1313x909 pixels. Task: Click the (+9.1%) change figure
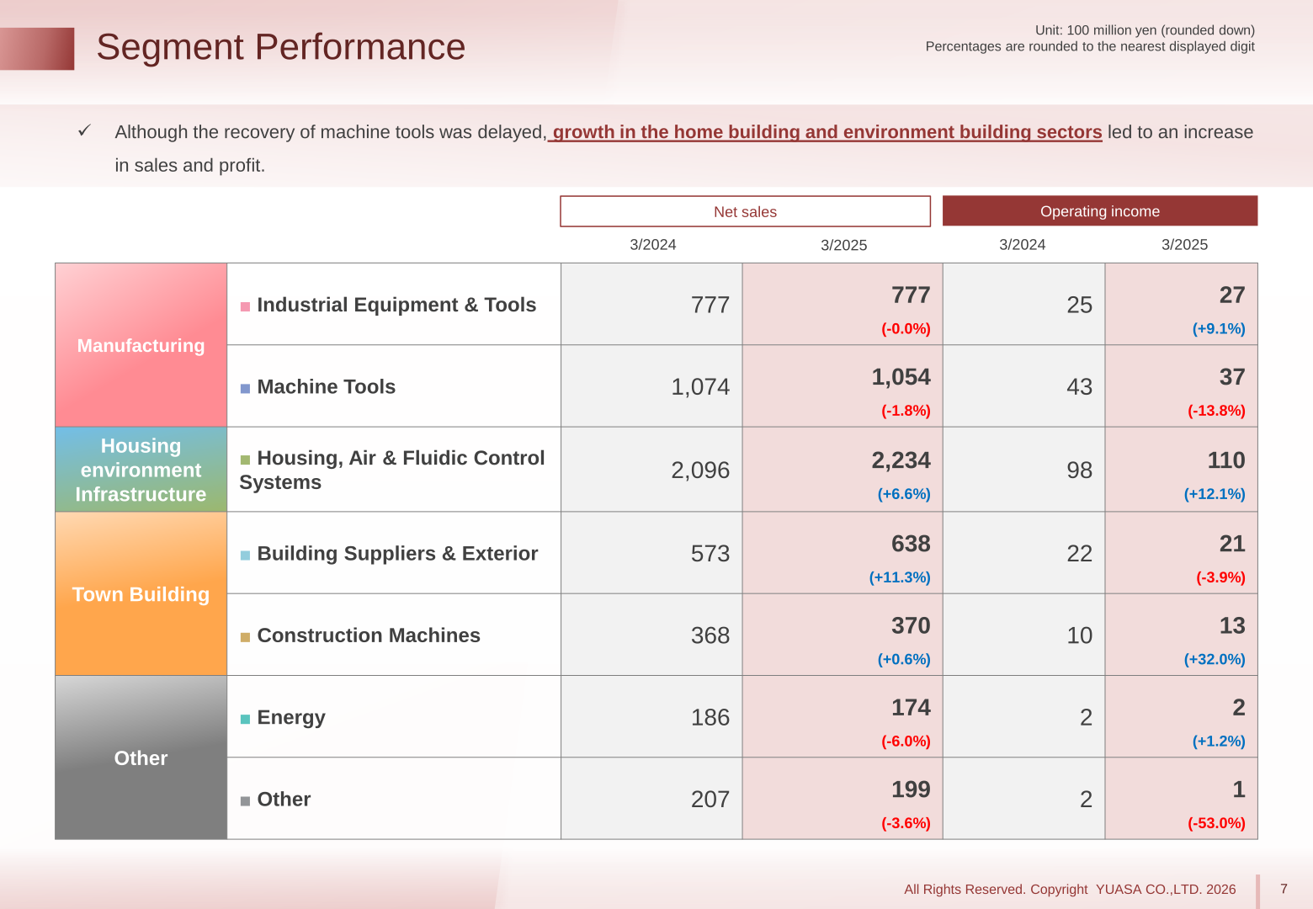coord(1219,329)
